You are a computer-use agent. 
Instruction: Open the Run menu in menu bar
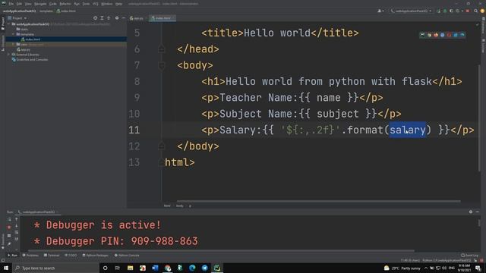77,4
